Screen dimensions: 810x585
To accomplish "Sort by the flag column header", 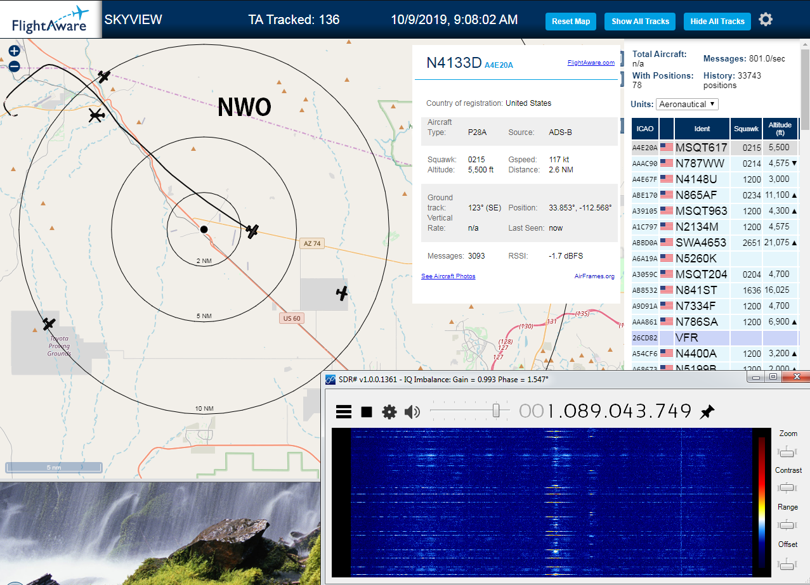I will (x=667, y=129).
